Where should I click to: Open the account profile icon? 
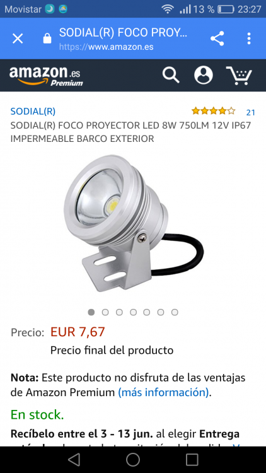[x=204, y=75]
